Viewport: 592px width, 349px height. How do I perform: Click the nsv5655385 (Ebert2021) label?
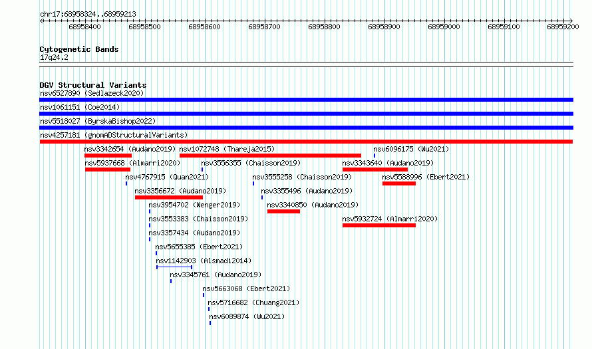pyautogui.click(x=199, y=247)
